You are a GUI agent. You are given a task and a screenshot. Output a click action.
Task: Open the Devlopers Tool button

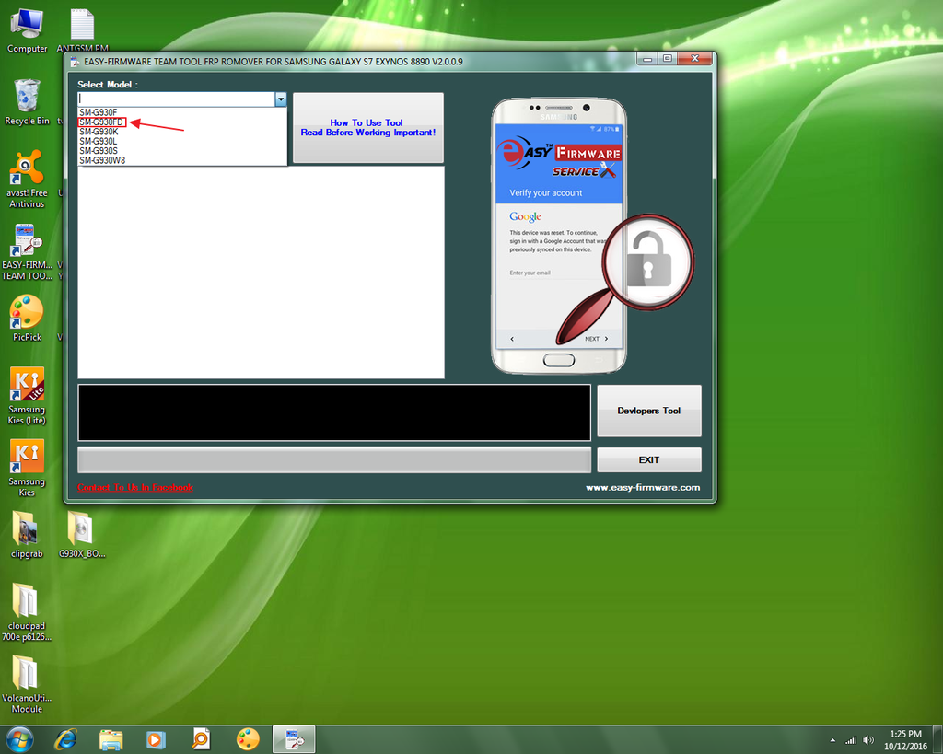[648, 411]
